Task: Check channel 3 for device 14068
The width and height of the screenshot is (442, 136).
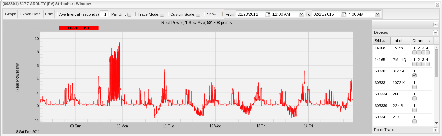Action: click(x=423, y=52)
